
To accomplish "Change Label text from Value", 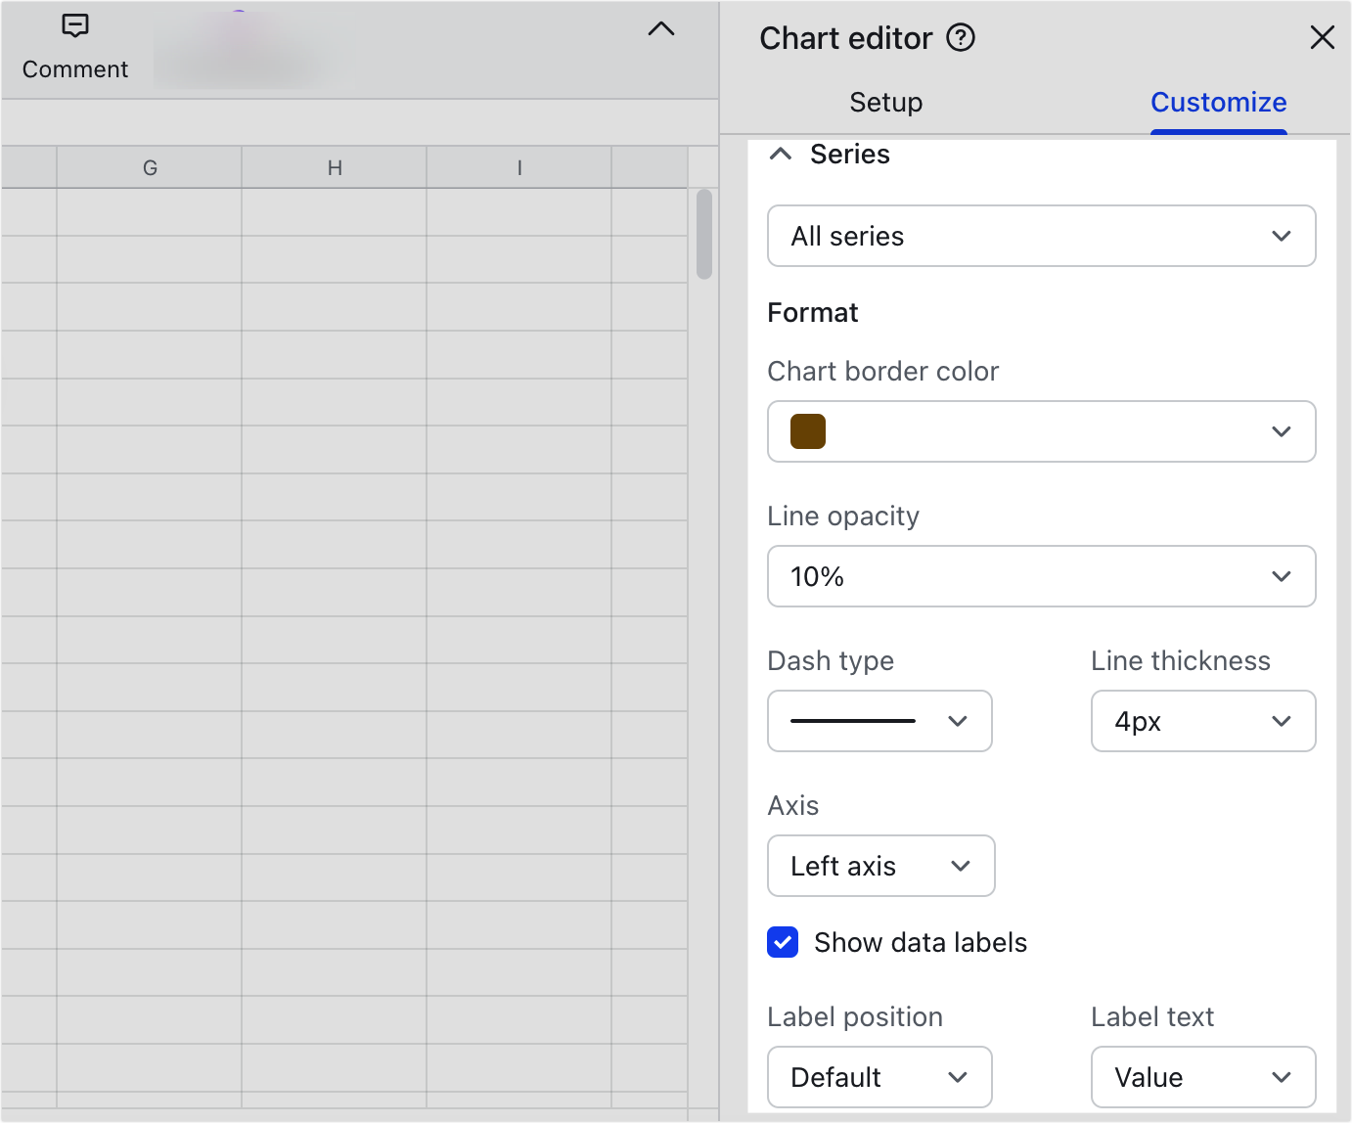I will pyautogui.click(x=1202, y=1077).
